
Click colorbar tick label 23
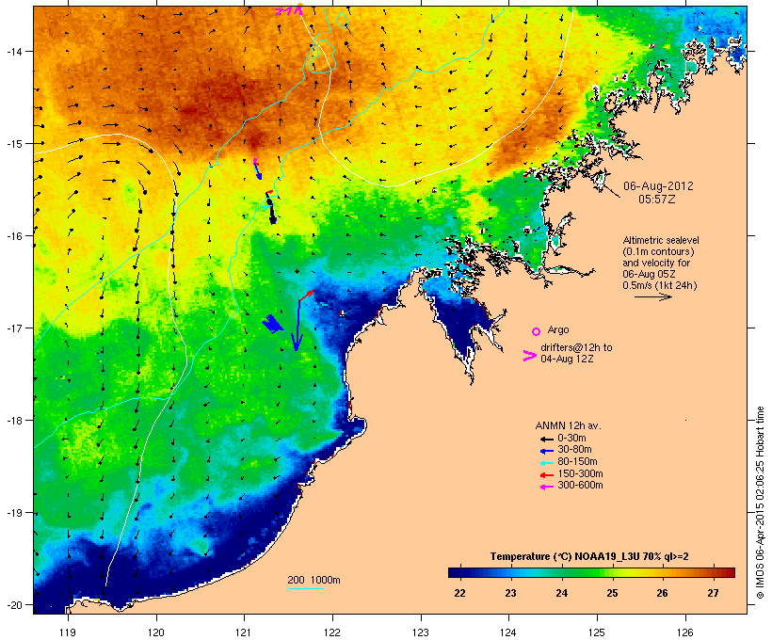click(510, 593)
